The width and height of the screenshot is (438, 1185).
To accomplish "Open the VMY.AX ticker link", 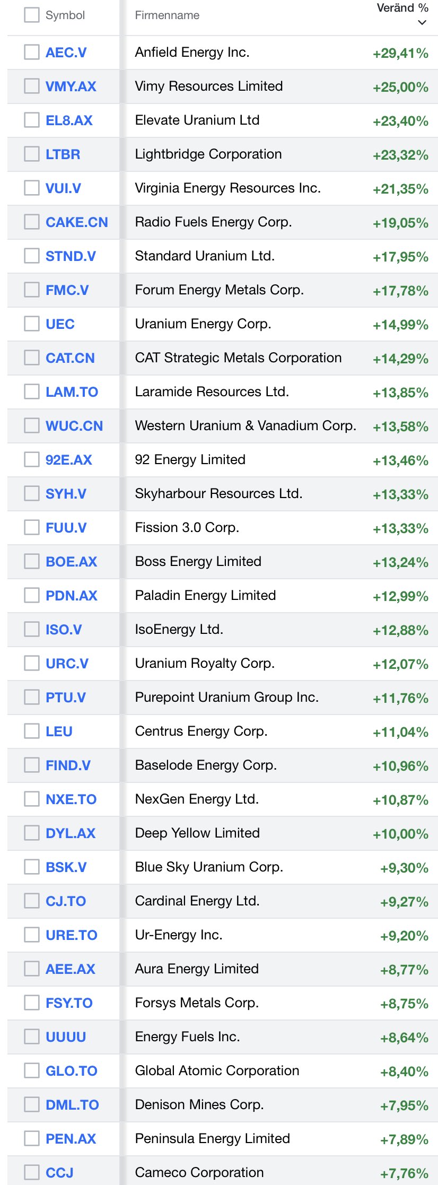I will click(x=71, y=86).
